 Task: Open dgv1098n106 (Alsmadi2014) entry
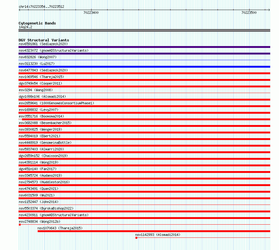[x=42, y=96]
